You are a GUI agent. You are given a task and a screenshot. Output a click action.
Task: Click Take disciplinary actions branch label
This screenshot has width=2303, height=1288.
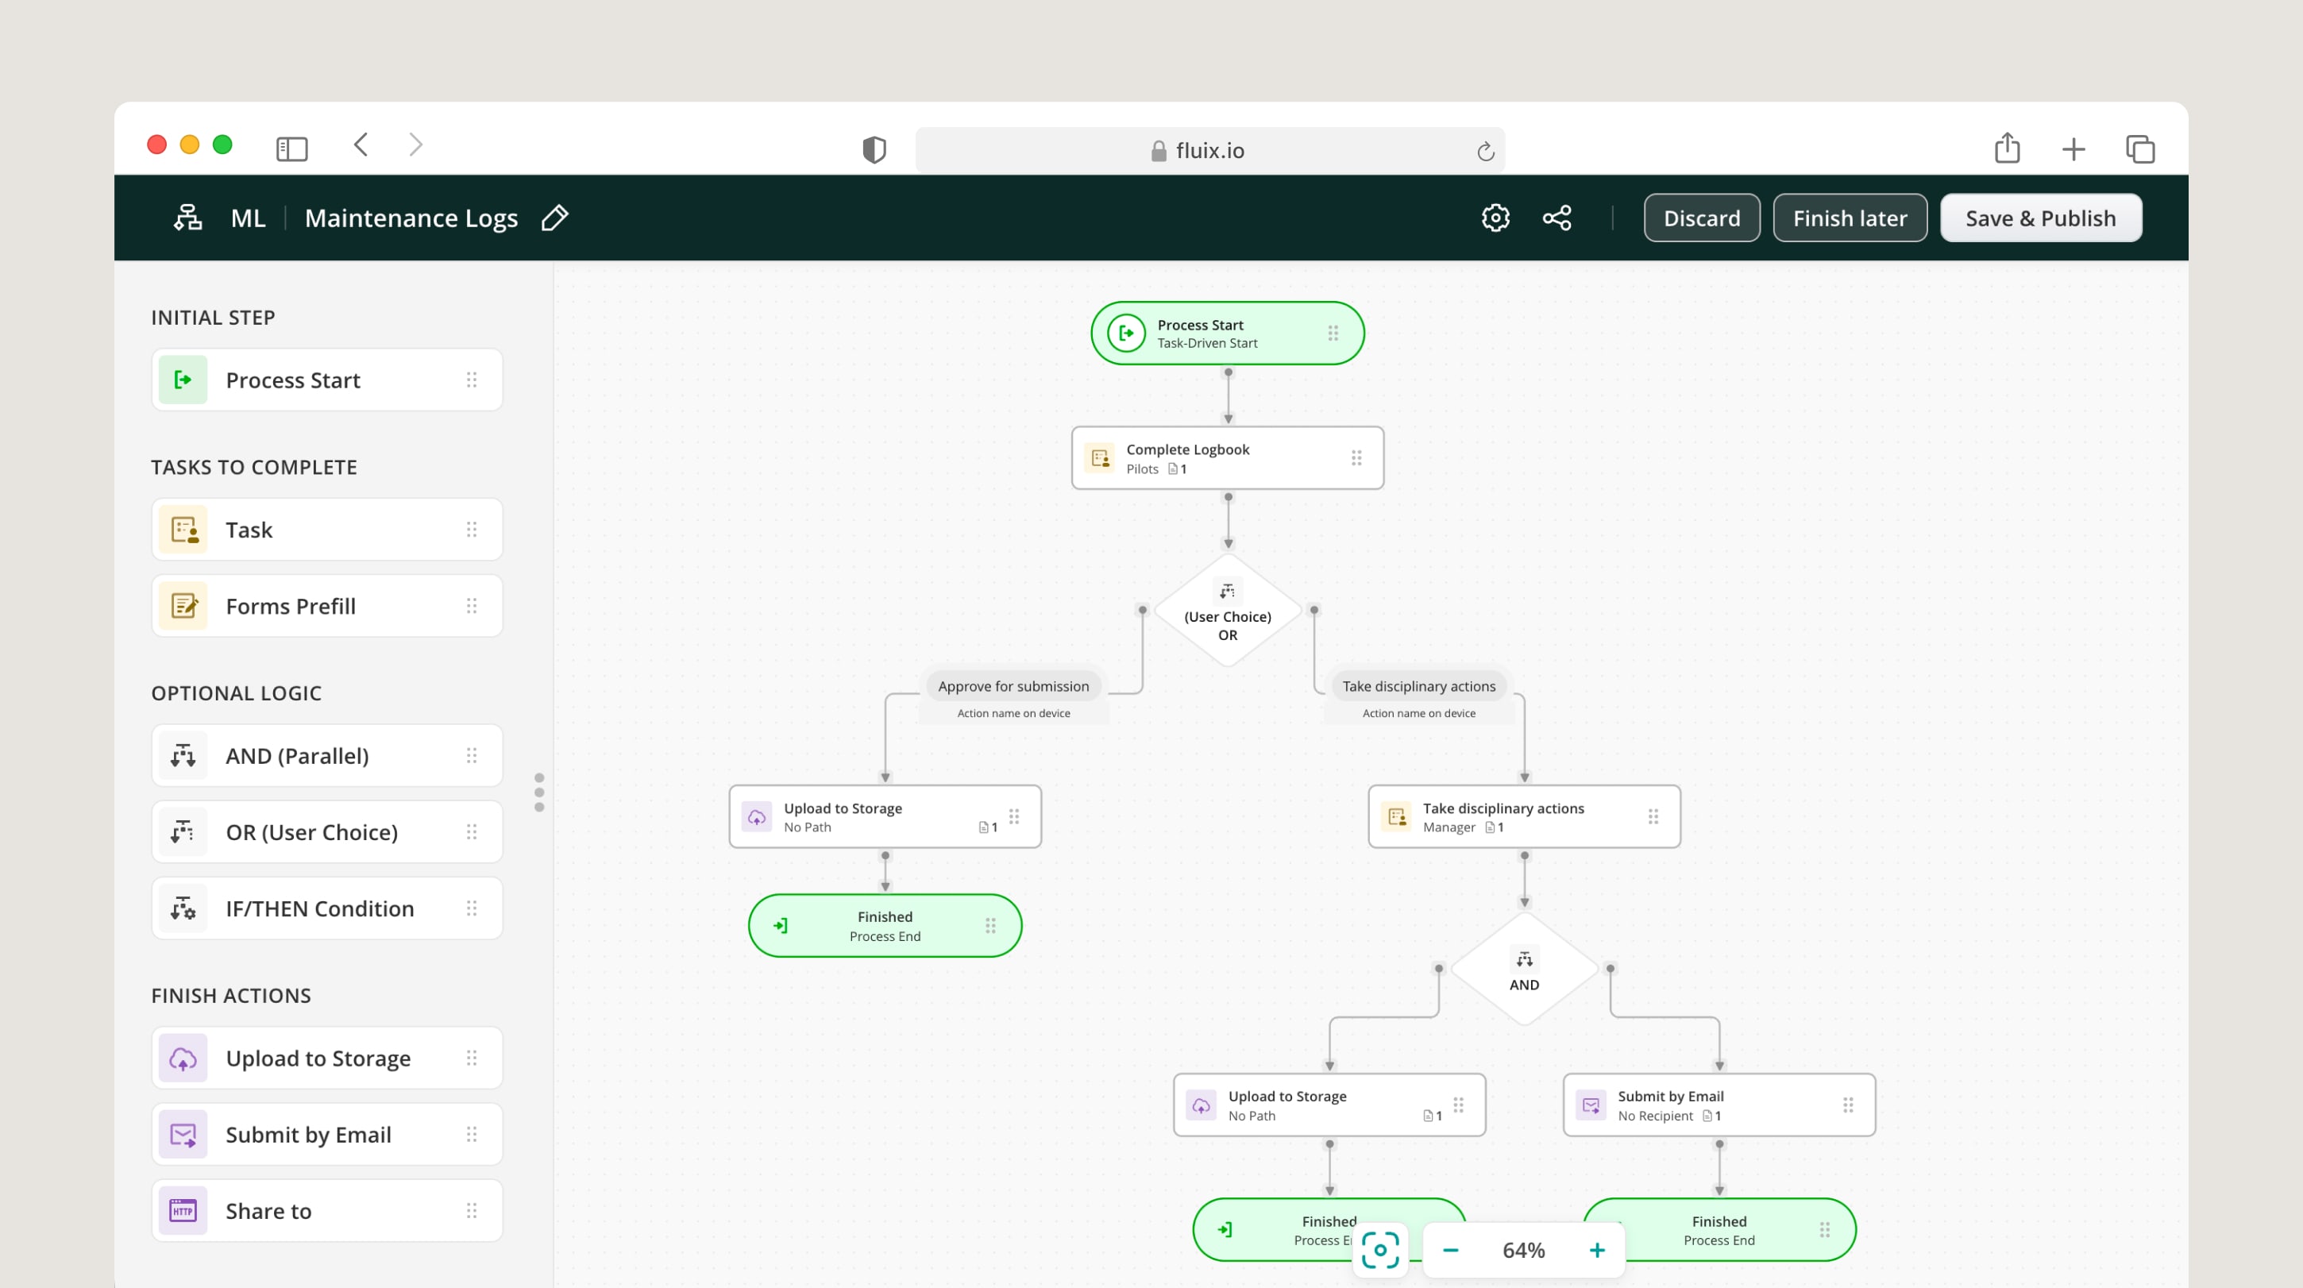pyautogui.click(x=1418, y=685)
